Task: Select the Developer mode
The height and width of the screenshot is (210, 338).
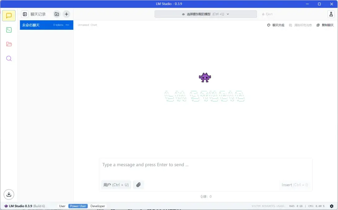Action: click(98, 206)
